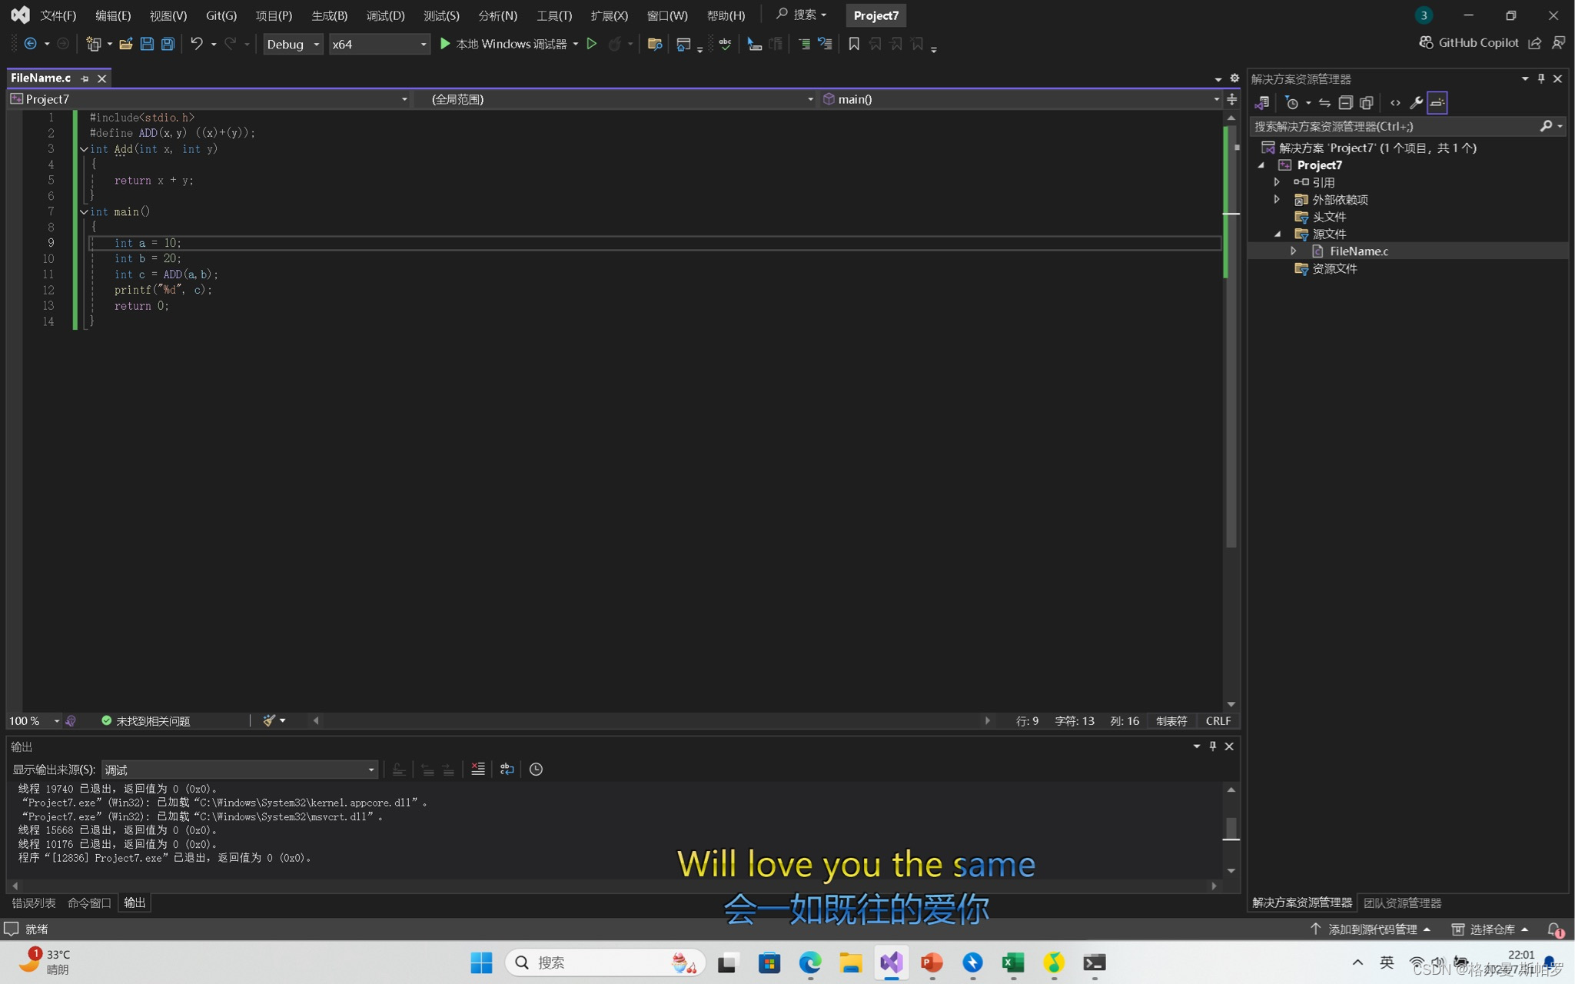Viewport: 1575px width, 984px height.
Task: Open the 100 % zoom level dropdown
Action: [x=34, y=720]
